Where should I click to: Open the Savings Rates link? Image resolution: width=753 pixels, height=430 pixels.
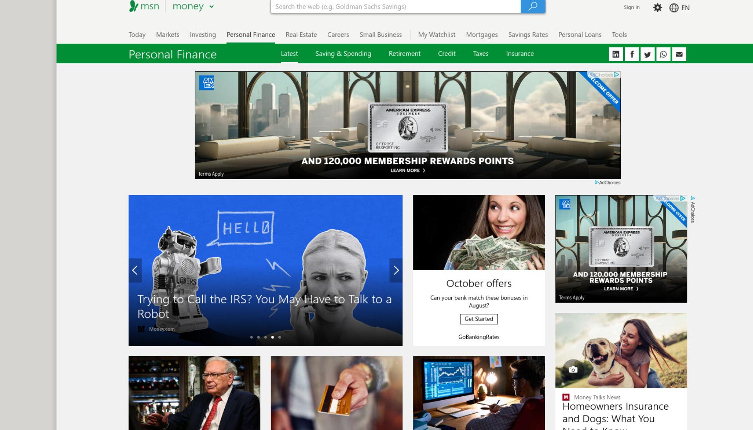click(528, 34)
